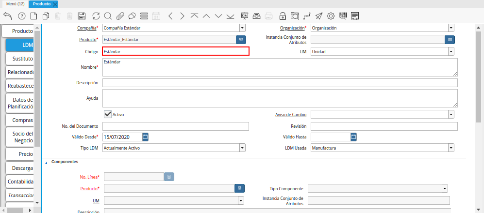Screen dimensions: 484x213
Task: Open the LDM Usada dropdown
Action: pos(451,148)
